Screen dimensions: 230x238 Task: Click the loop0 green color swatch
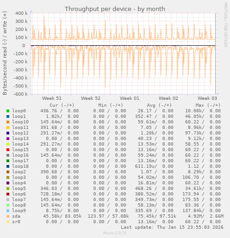[x=8, y=111]
